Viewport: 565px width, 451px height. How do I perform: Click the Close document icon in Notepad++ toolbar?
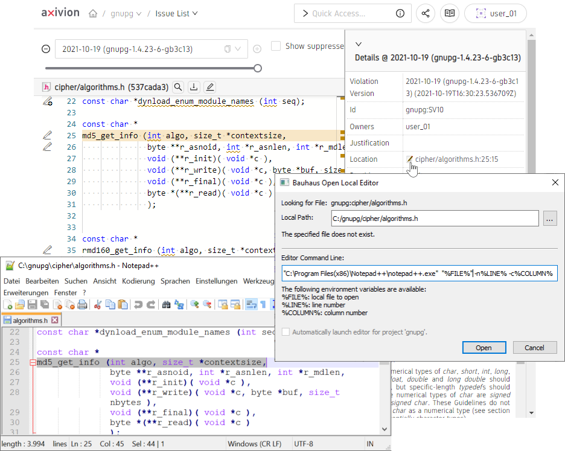[57, 305]
